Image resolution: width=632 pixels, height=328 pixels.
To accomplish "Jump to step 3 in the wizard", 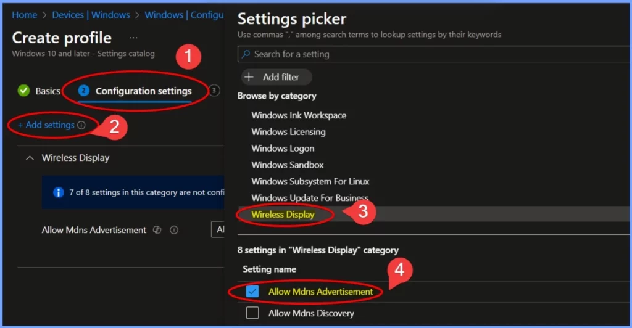I will 214,91.
